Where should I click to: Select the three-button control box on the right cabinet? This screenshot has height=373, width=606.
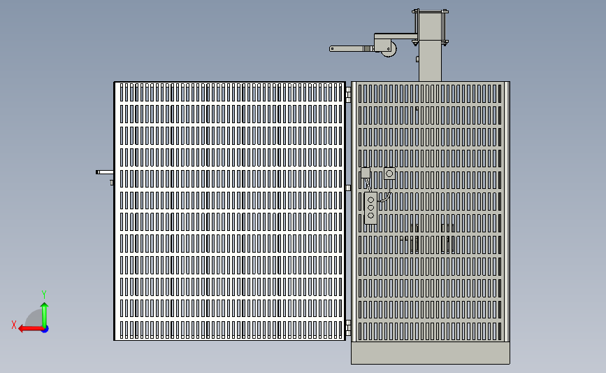pos(370,208)
